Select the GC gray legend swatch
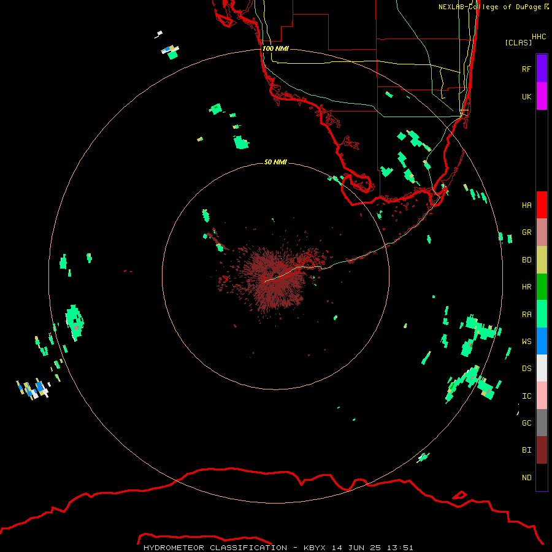Screen dimensions: 552x552 coord(542,423)
